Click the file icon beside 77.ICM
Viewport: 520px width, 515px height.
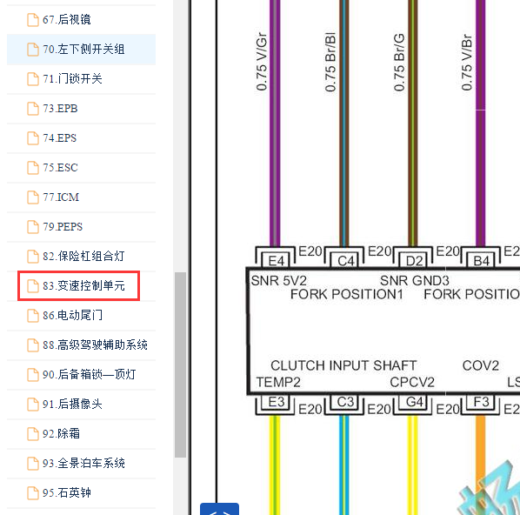coord(33,197)
